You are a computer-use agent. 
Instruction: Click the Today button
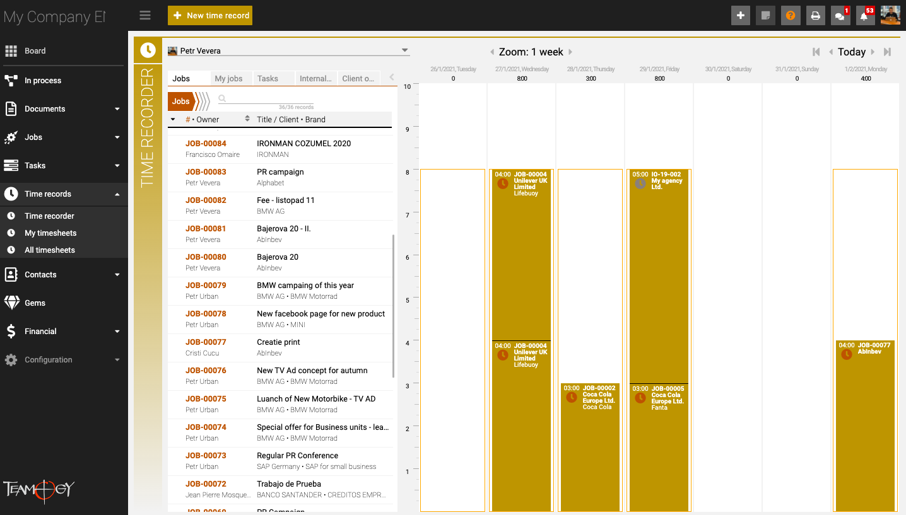(x=851, y=52)
